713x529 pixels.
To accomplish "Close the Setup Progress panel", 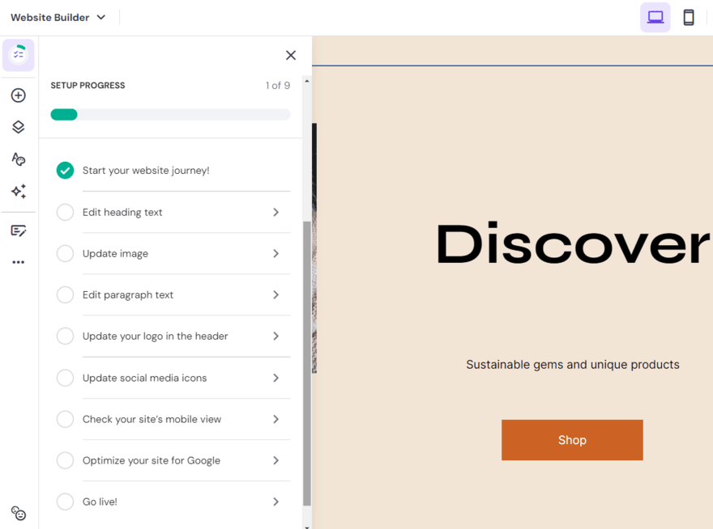I will coord(291,55).
